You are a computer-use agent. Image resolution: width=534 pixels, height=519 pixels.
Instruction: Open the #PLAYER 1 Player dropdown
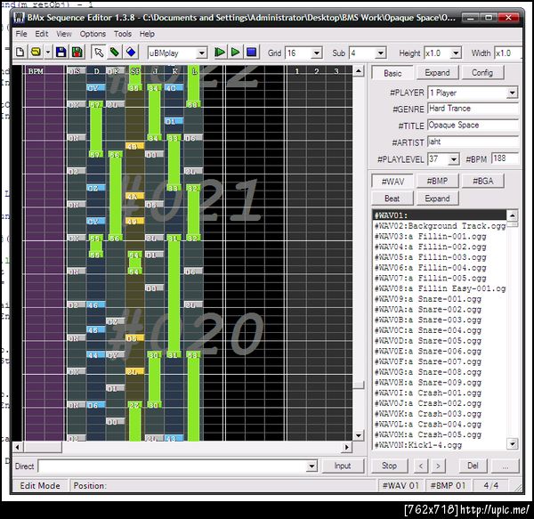[x=512, y=93]
